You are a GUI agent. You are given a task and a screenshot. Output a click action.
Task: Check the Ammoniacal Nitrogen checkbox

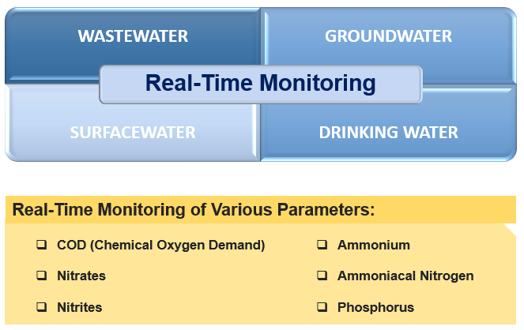(322, 276)
